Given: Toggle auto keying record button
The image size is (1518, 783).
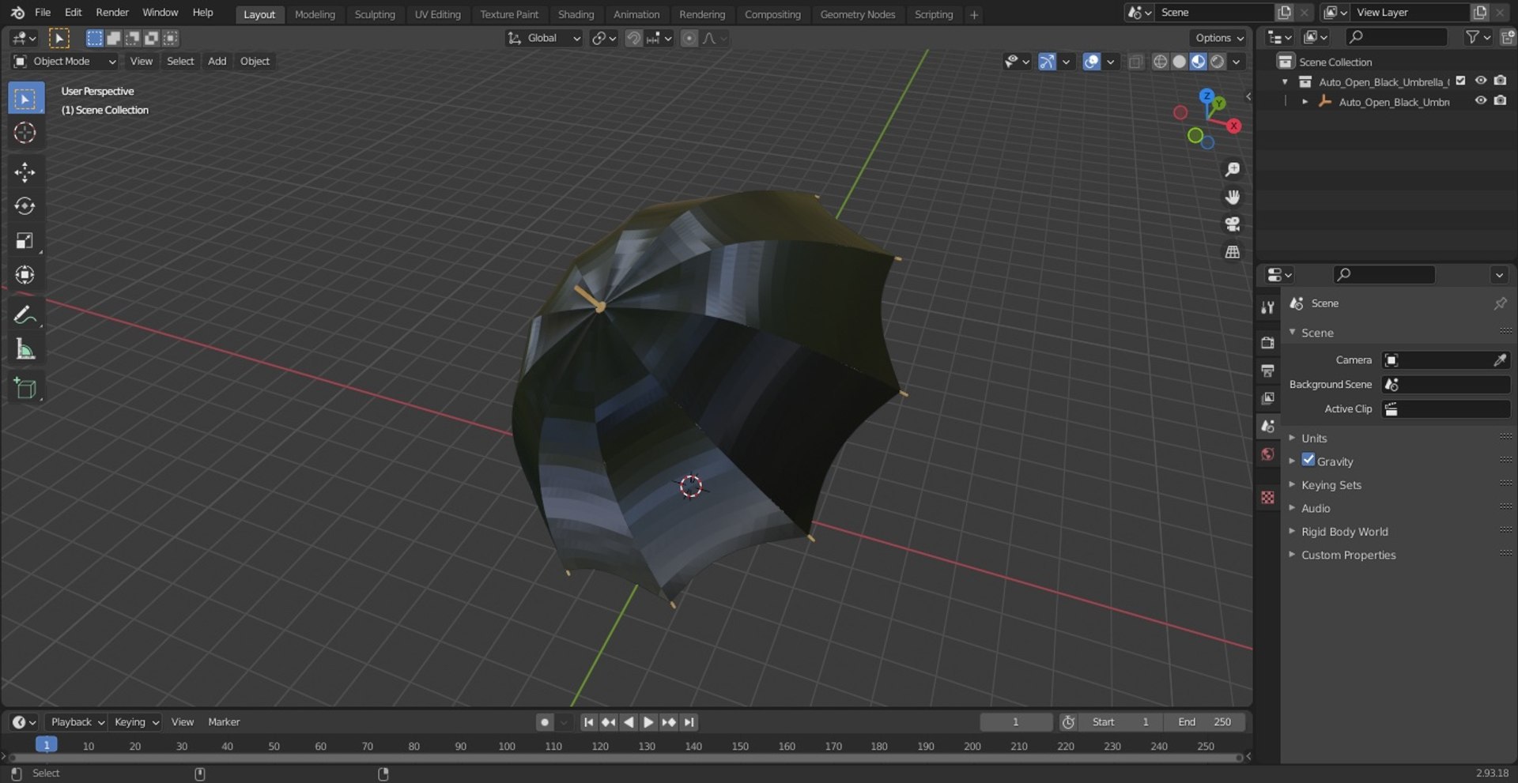Looking at the screenshot, I should [x=545, y=722].
